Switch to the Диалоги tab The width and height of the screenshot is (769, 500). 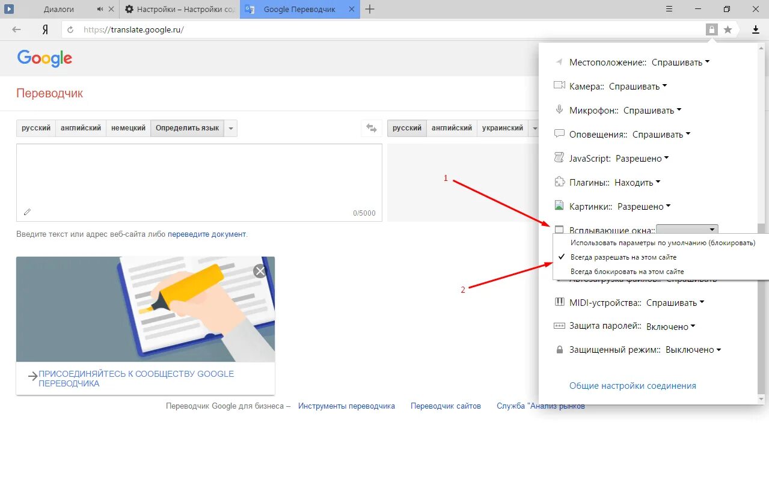point(60,9)
